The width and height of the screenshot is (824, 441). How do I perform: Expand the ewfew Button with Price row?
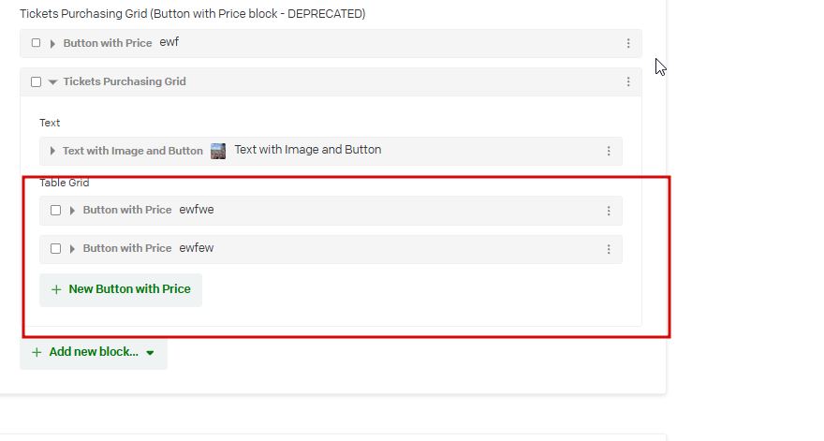[72, 249]
